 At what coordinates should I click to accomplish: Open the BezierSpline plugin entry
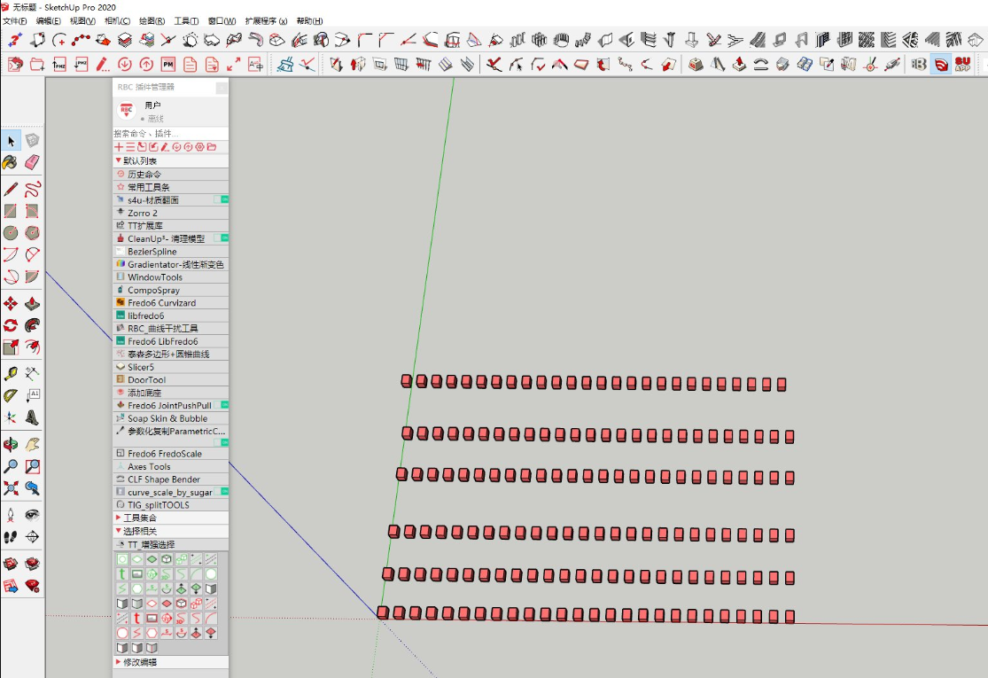point(171,252)
